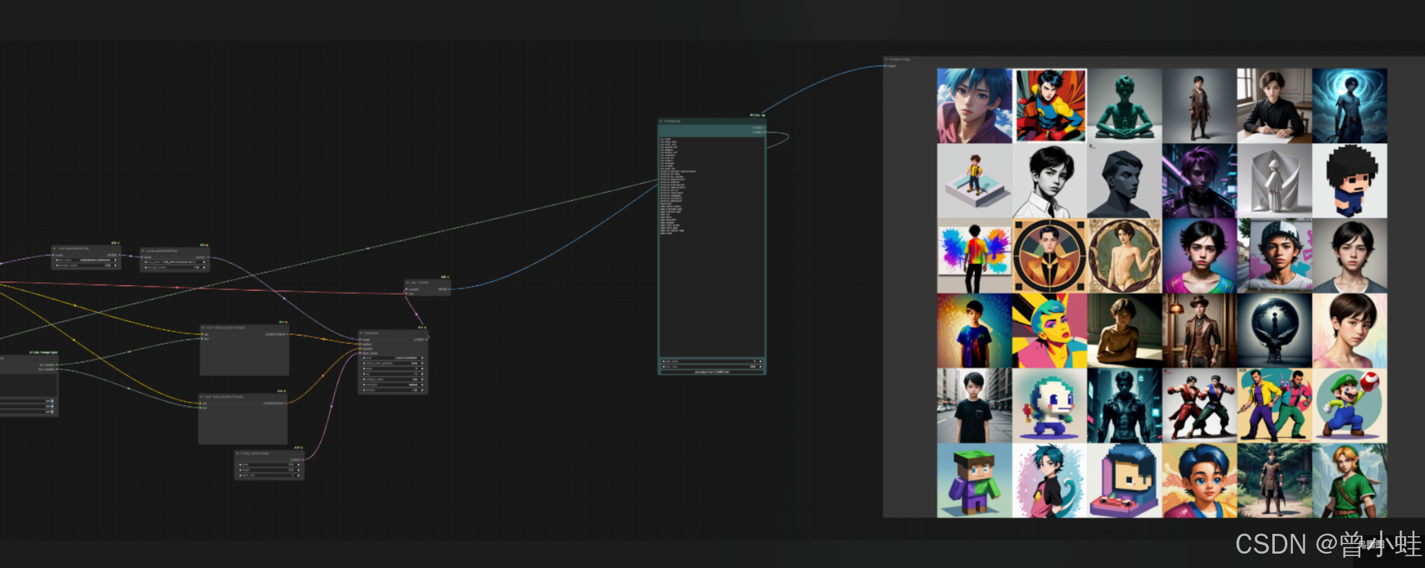Open the white paper origami figure thumbnail
This screenshot has height=568, width=1425.
click(1274, 181)
